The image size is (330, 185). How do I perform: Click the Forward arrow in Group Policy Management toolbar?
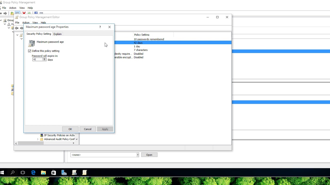point(5,13)
